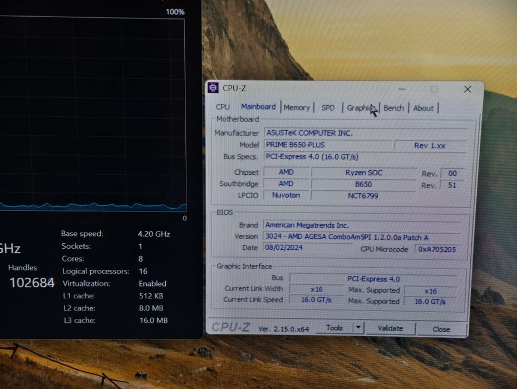Switch to the Graphics tab
The image size is (517, 389).
[361, 108]
